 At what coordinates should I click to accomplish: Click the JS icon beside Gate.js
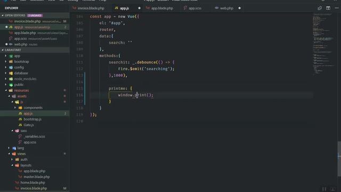pyautogui.click(x=20, y=125)
